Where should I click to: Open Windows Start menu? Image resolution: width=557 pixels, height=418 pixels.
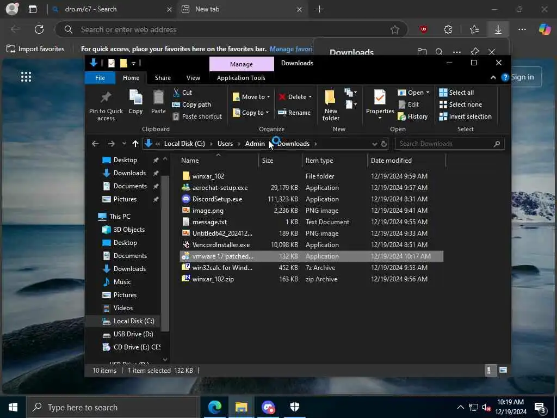click(13, 407)
